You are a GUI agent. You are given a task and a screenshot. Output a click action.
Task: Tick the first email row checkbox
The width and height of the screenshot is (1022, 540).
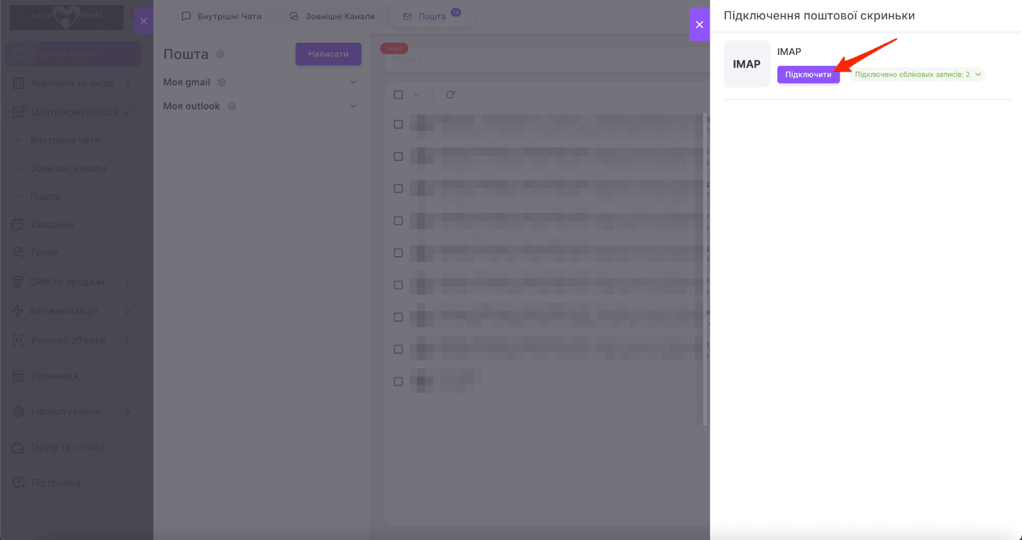pyautogui.click(x=399, y=125)
